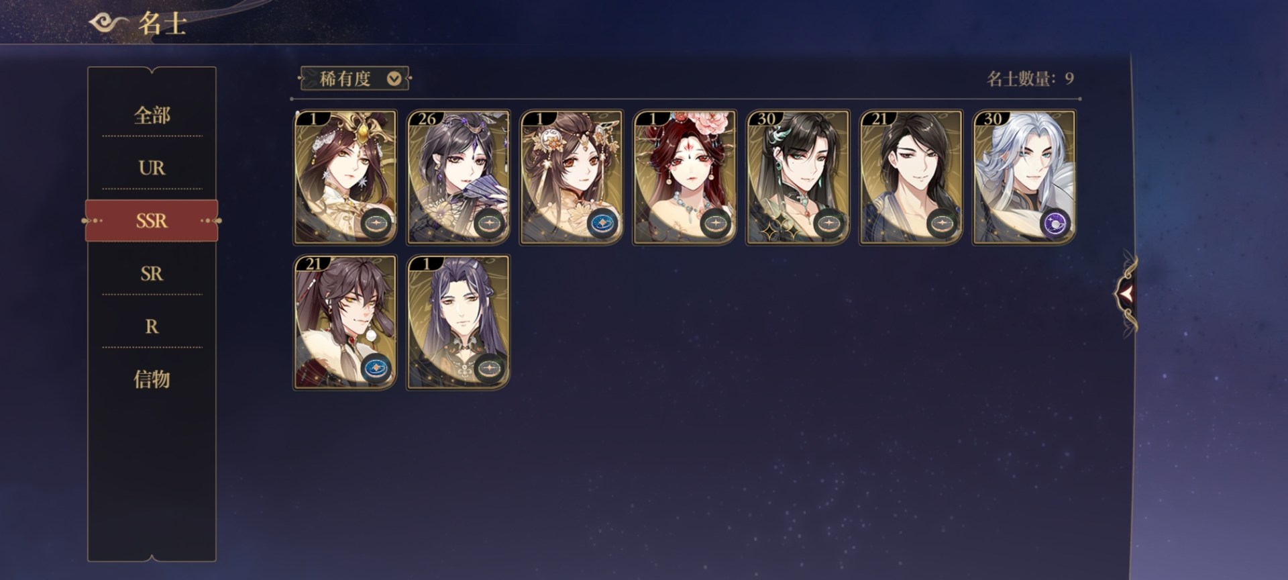This screenshot has height=580, width=1288.
Task: Click the dark badge on first golden-crown card
Action: click(x=376, y=224)
